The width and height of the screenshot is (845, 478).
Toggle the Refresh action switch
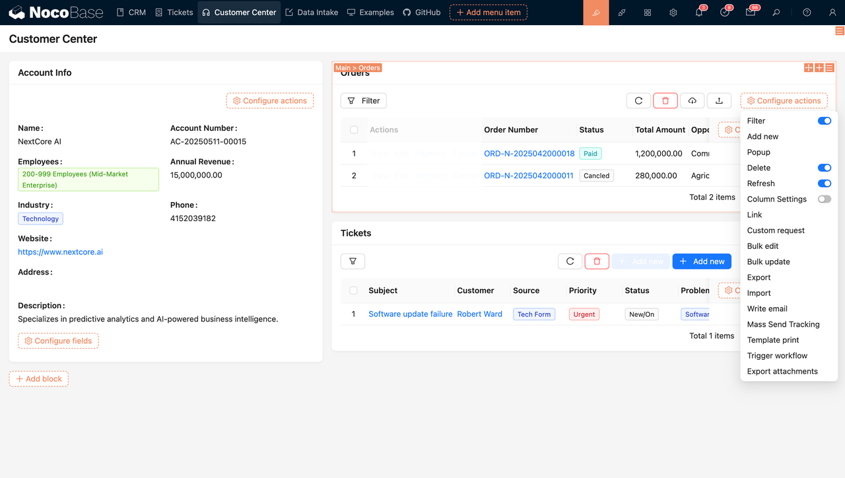coord(825,184)
